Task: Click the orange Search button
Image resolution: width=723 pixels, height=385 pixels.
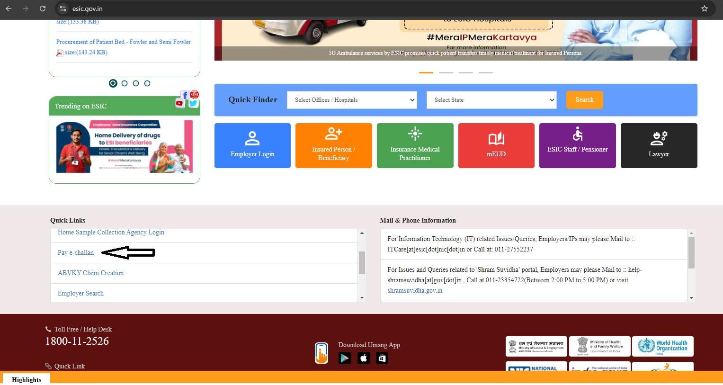Action: (x=584, y=100)
